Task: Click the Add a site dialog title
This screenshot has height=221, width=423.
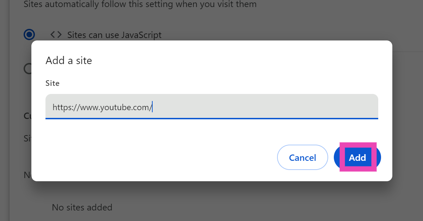Action: click(69, 61)
